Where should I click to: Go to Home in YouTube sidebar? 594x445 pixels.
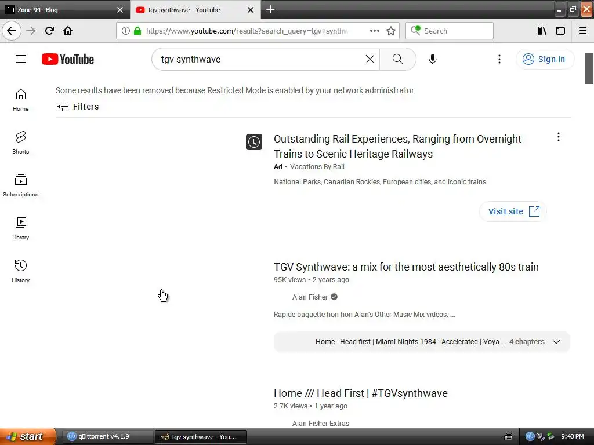[20, 100]
